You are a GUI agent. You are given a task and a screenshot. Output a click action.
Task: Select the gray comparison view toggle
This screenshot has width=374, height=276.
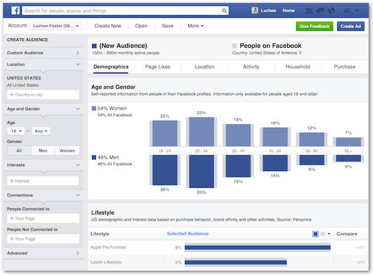tap(323, 234)
